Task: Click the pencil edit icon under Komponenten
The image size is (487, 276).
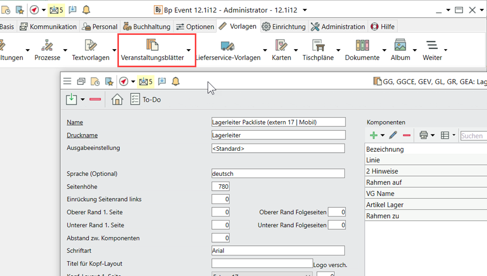Action: (x=393, y=135)
